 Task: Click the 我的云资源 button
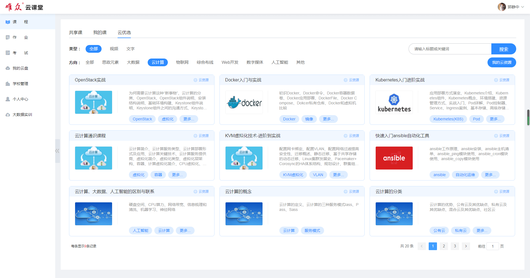502,62
